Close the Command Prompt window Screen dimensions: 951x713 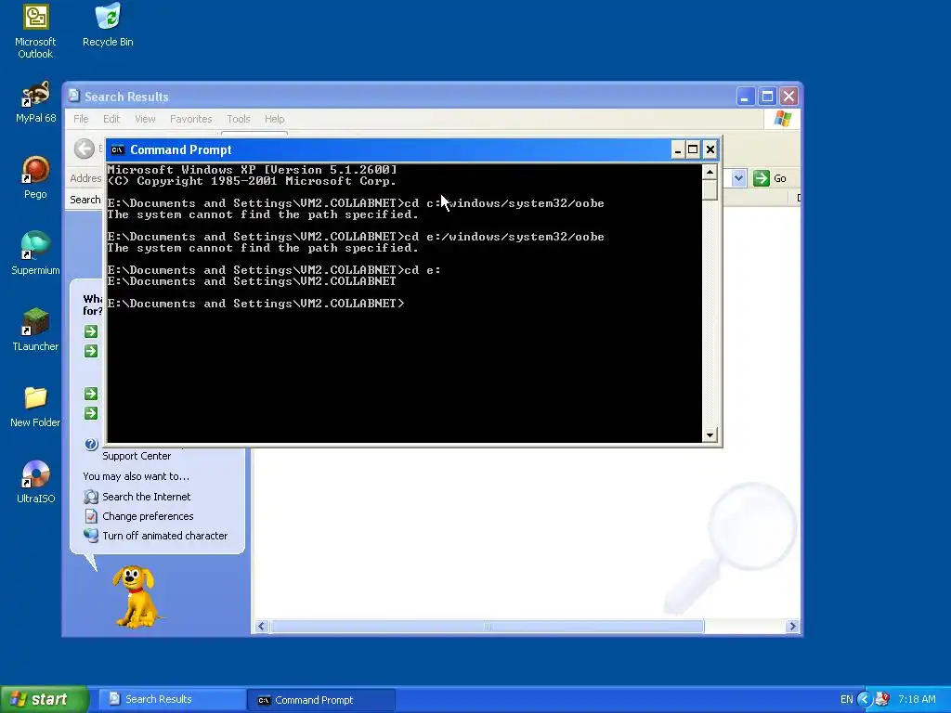pos(710,149)
